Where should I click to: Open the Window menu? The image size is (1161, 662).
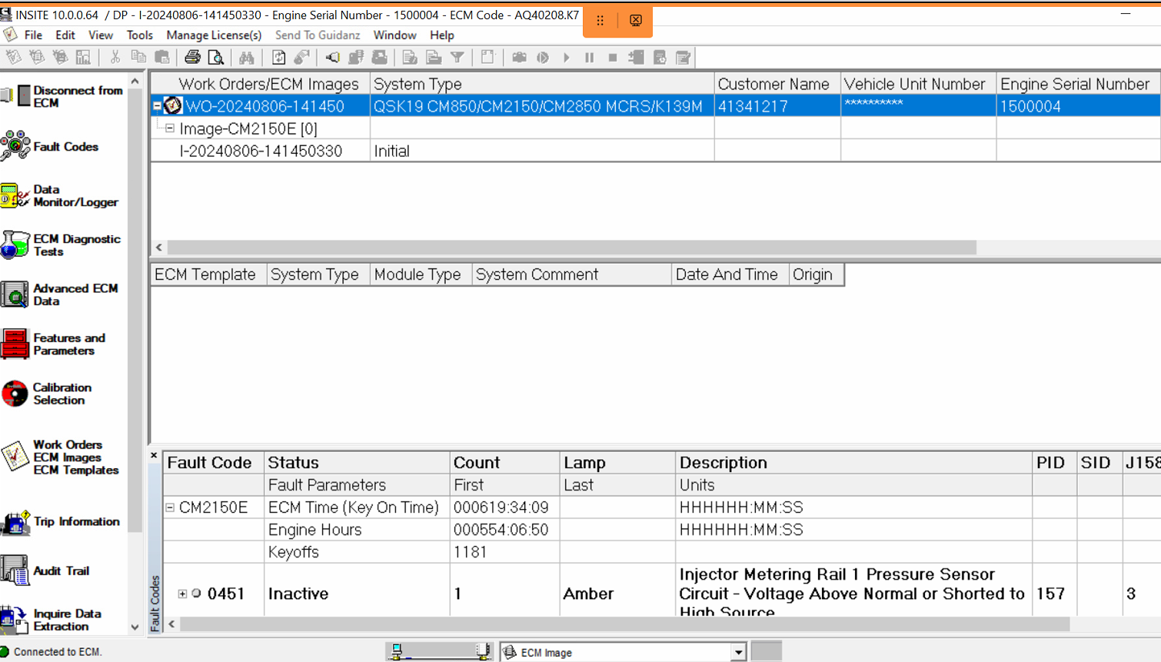point(395,35)
